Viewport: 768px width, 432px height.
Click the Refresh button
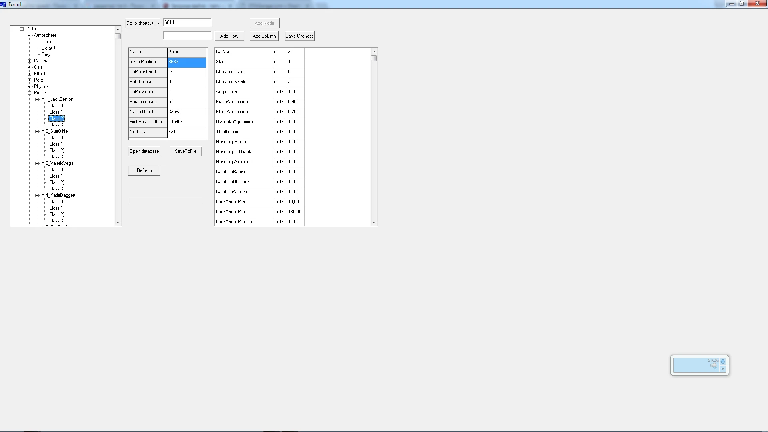(x=144, y=170)
